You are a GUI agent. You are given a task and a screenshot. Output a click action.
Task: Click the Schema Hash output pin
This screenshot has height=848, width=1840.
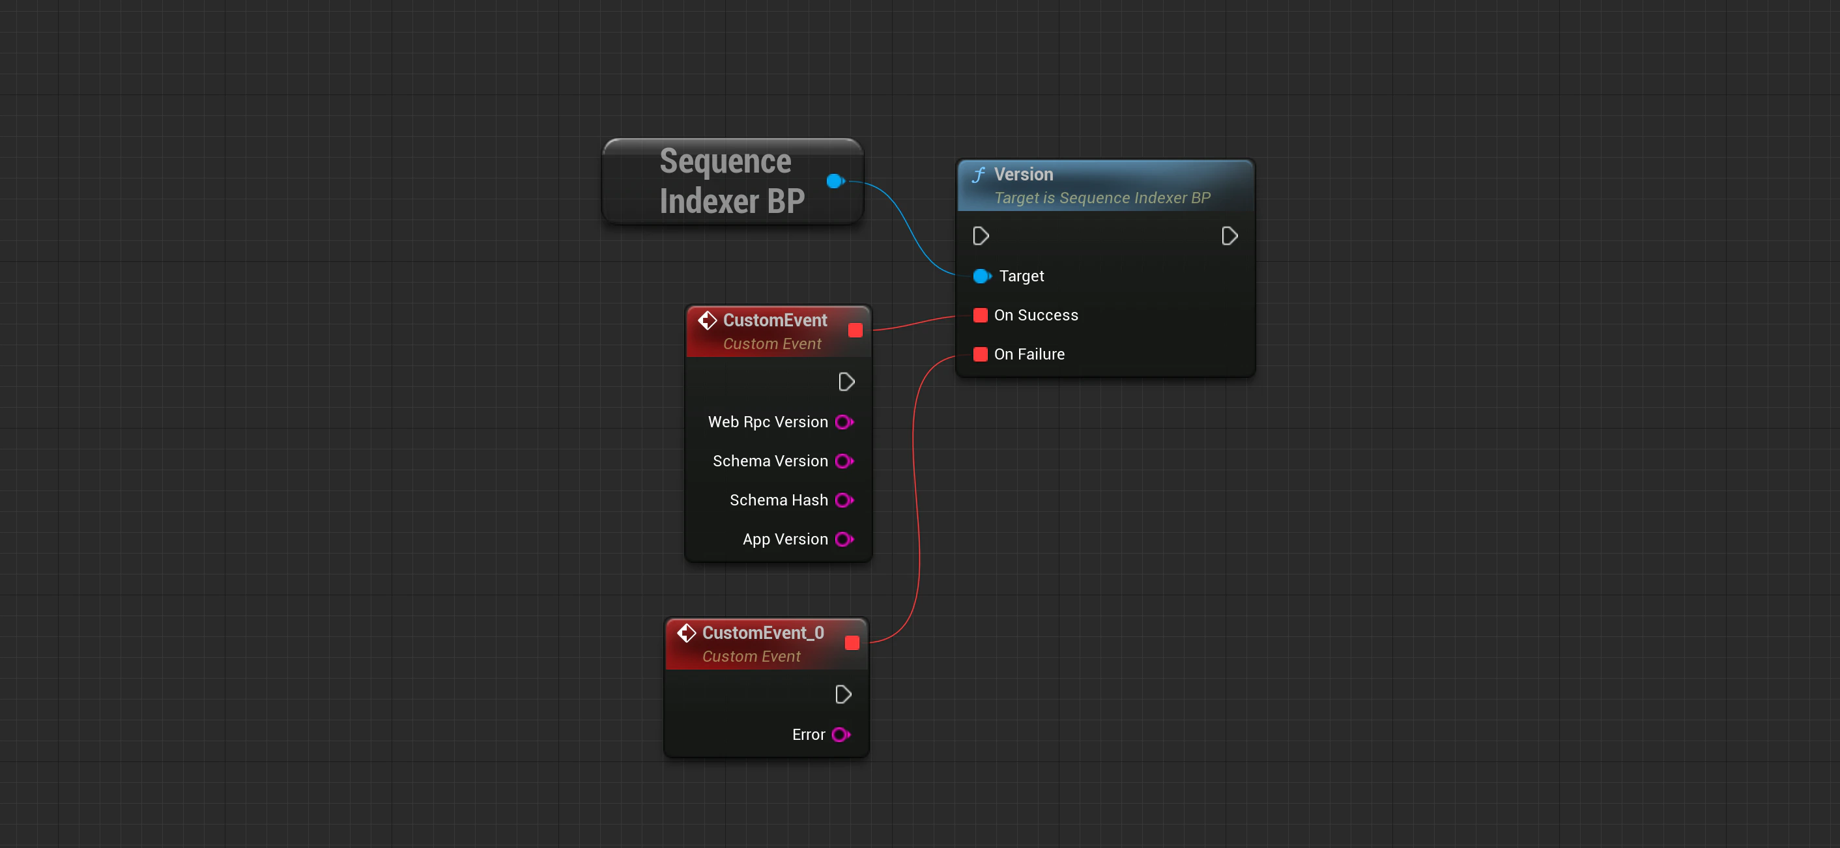point(844,500)
